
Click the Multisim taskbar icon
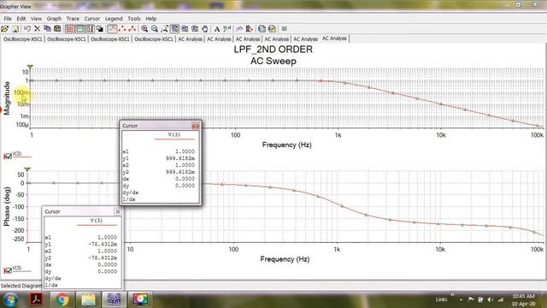pos(114,299)
